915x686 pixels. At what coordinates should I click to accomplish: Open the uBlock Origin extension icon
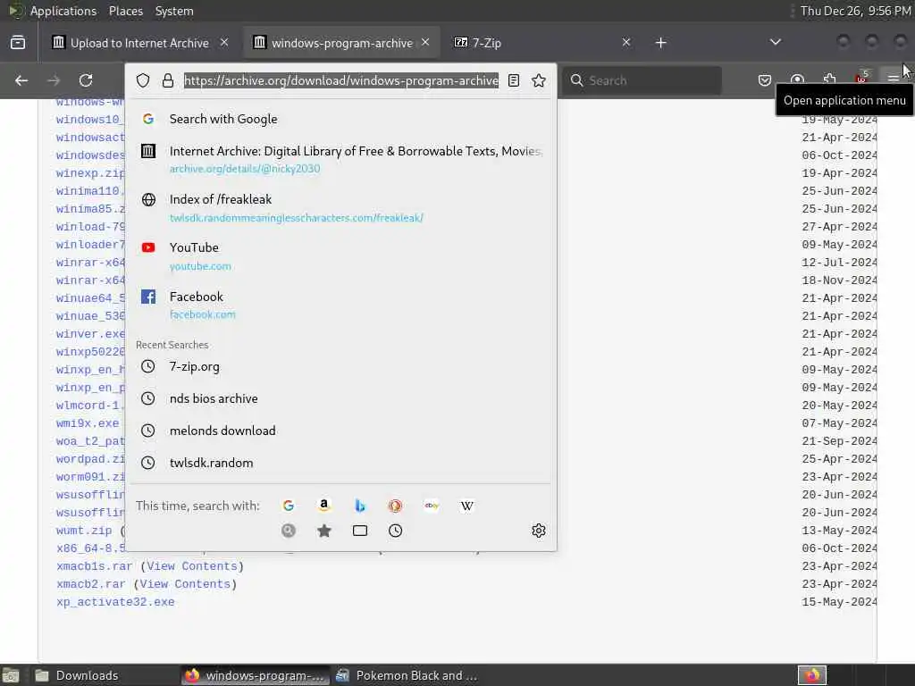coord(861,78)
